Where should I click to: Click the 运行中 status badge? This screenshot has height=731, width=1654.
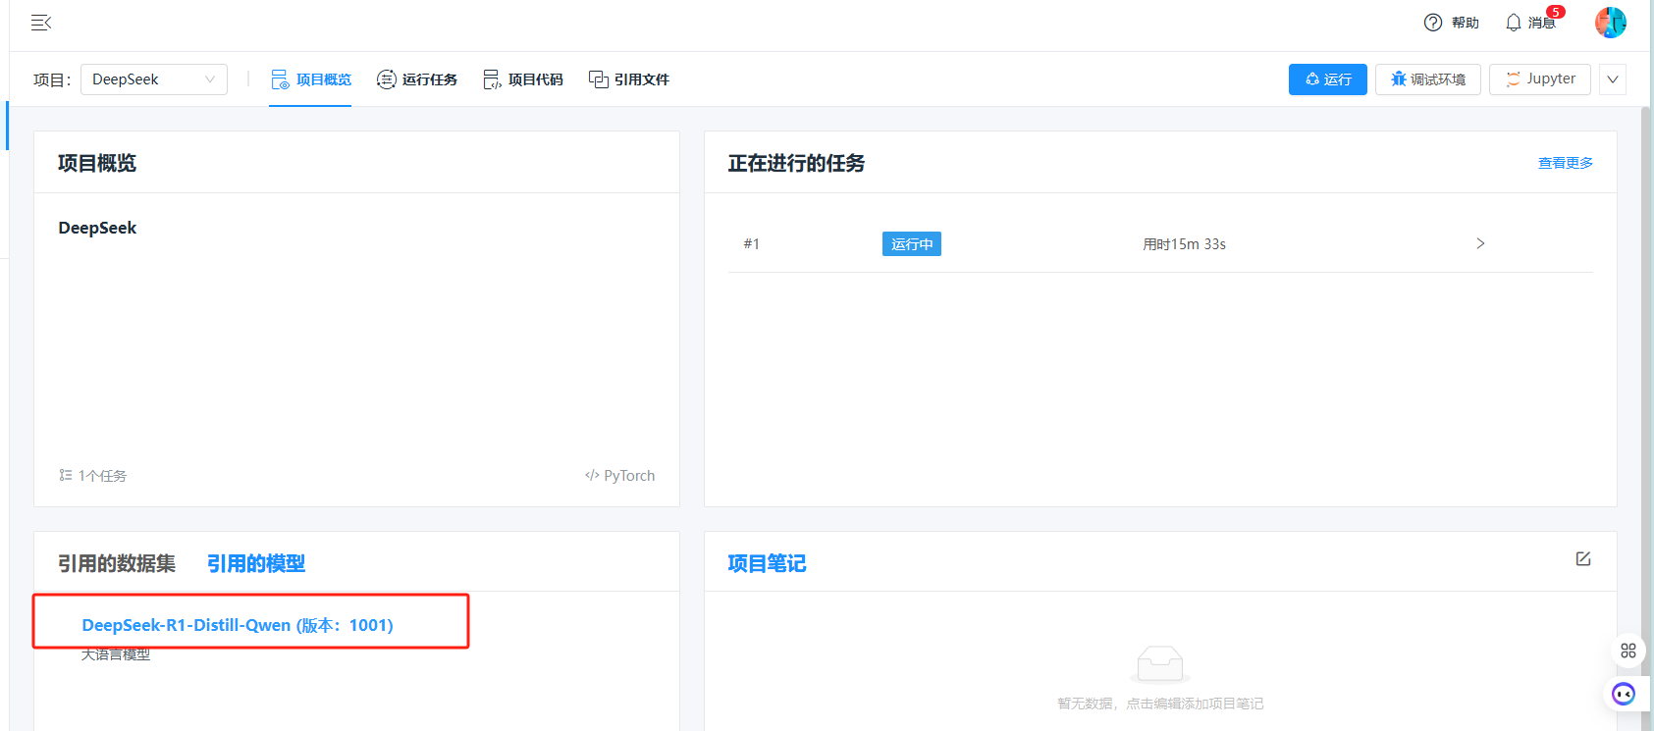911,244
